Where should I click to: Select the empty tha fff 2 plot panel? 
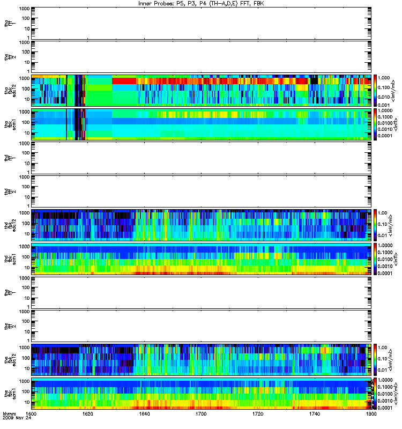coord(202,57)
